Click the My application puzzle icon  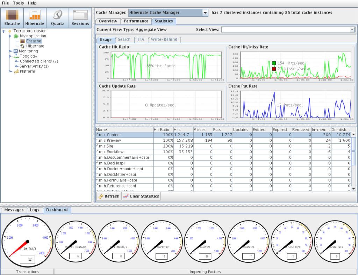16,36
